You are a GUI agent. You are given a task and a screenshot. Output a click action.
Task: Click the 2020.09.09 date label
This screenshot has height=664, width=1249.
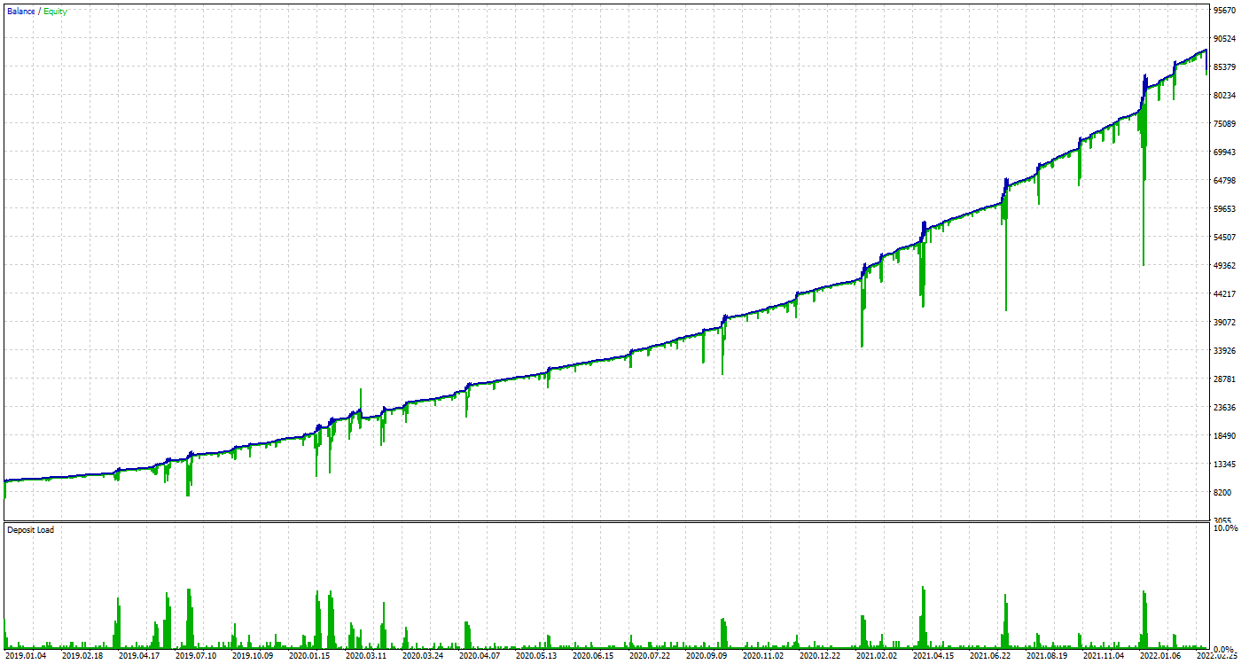pos(707,657)
